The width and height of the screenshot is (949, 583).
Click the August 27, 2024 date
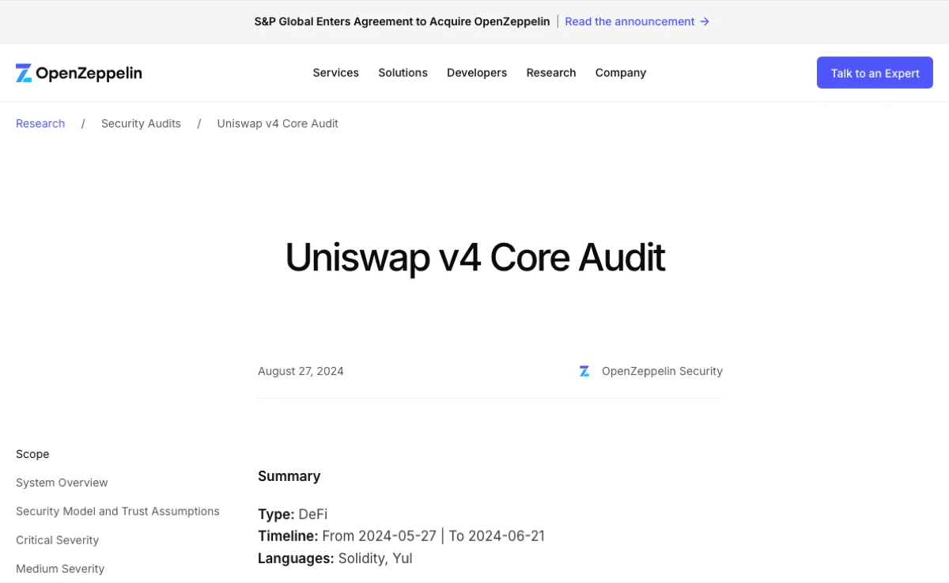(301, 371)
